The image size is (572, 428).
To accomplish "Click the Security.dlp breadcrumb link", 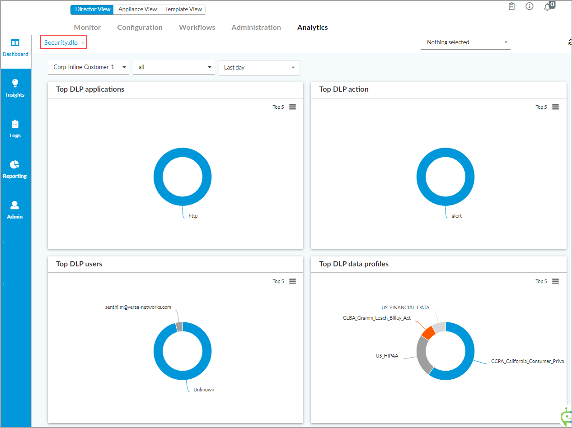I will (x=61, y=42).
